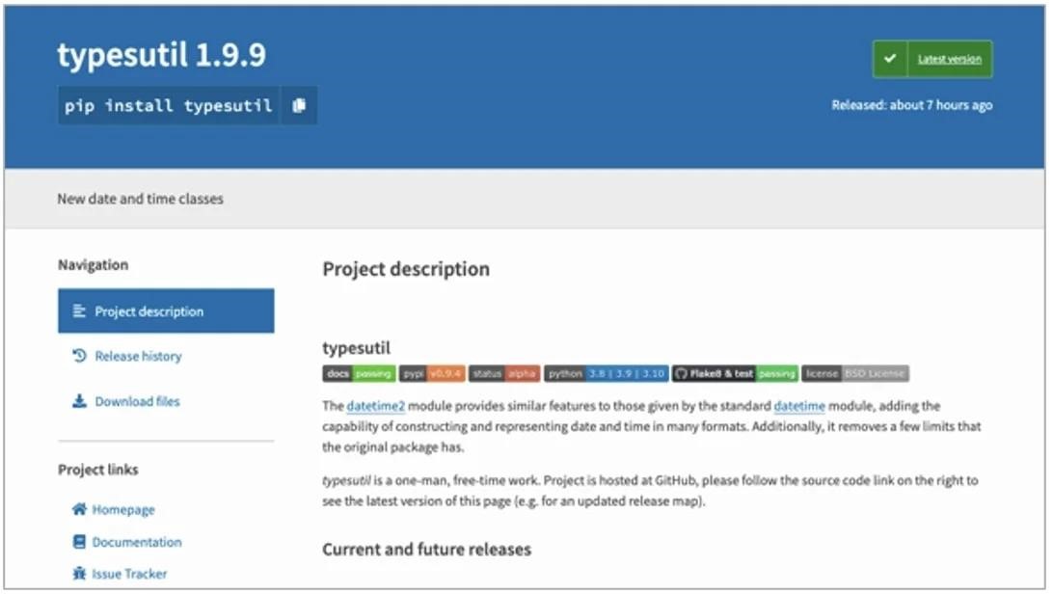The height and width of the screenshot is (594, 1053).
Task: Click the python versions badge
Action: [606, 374]
